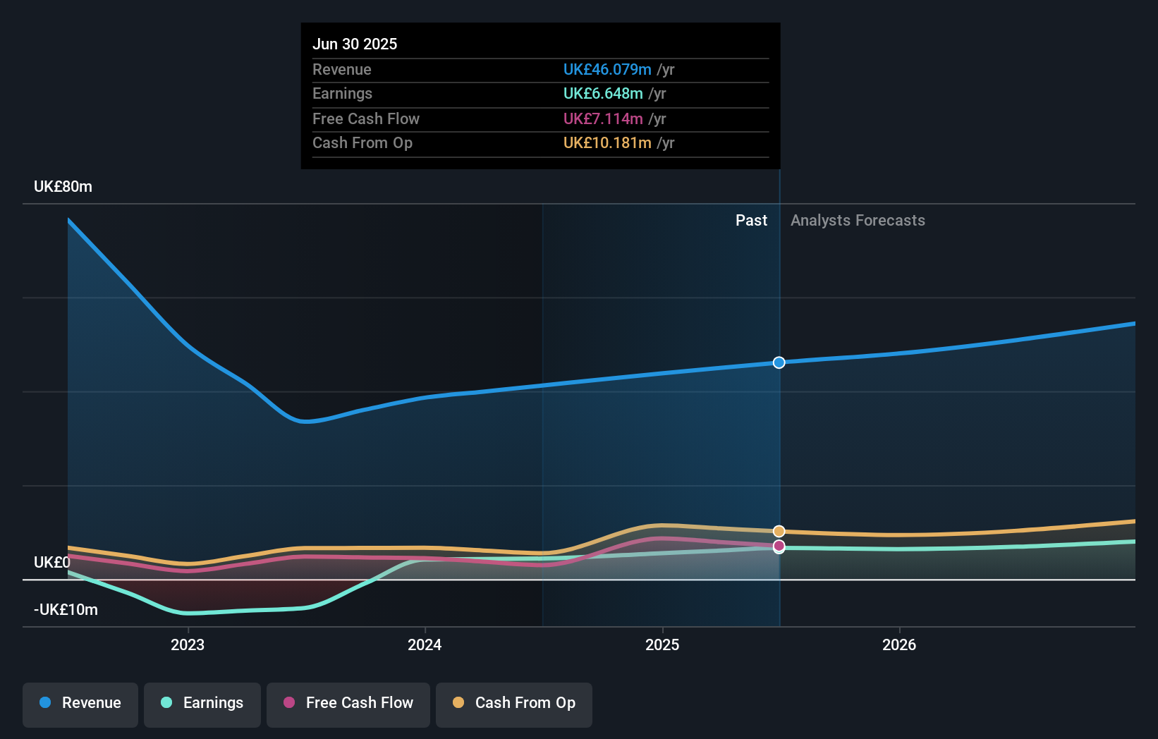The image size is (1158, 739).
Task: Toggle the Cash From Op series off
Action: click(x=513, y=703)
